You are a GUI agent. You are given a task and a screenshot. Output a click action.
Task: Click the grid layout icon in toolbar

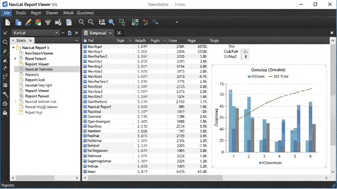135,22
